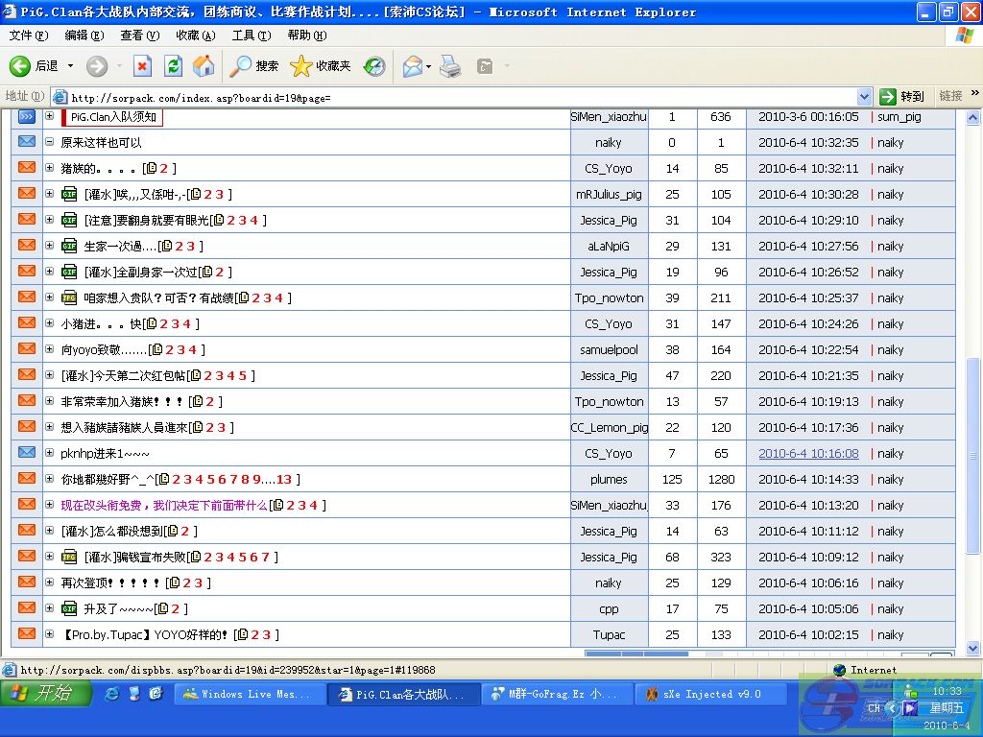Open the 收藏夹 favorites panel button
Screen dimensions: 983x737
click(x=321, y=66)
